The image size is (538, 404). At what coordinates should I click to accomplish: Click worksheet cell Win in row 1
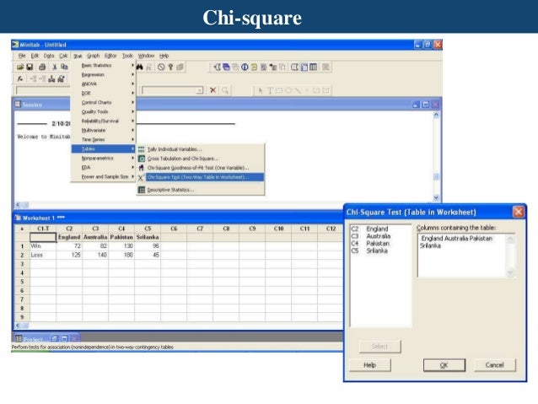pyautogui.click(x=43, y=246)
